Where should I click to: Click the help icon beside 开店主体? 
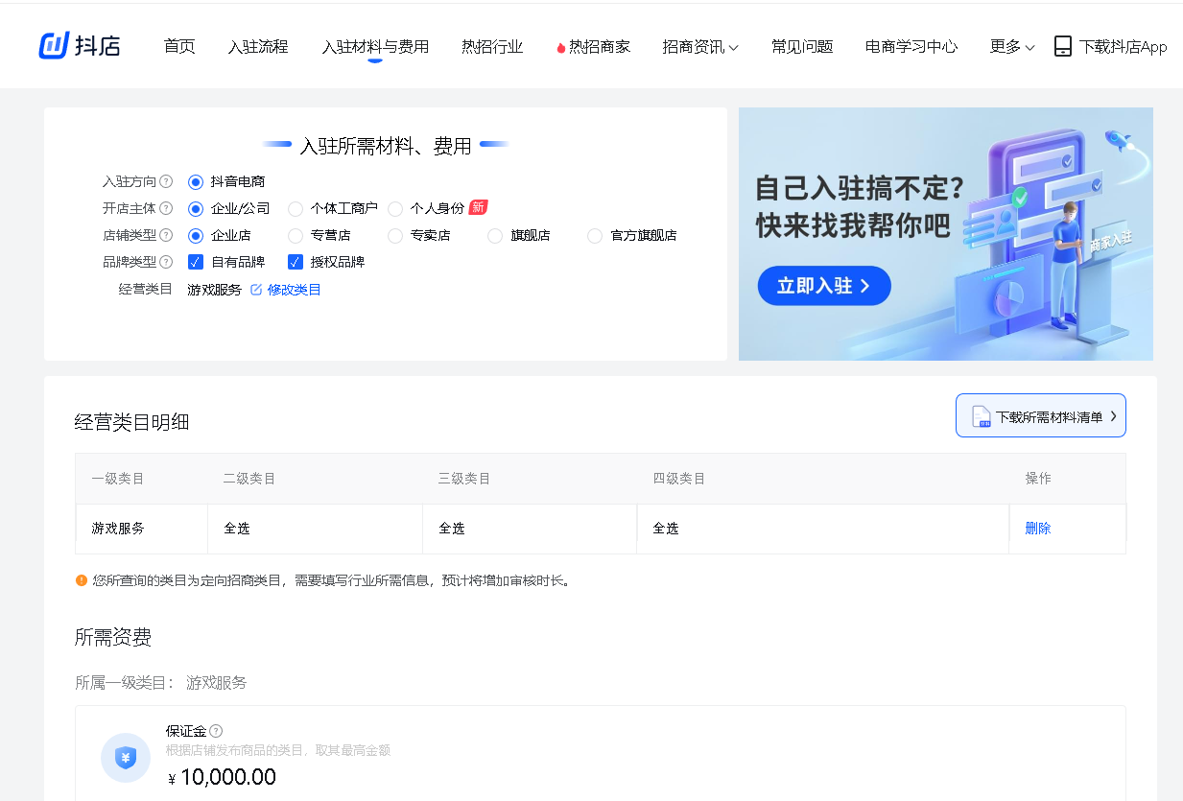(x=166, y=208)
